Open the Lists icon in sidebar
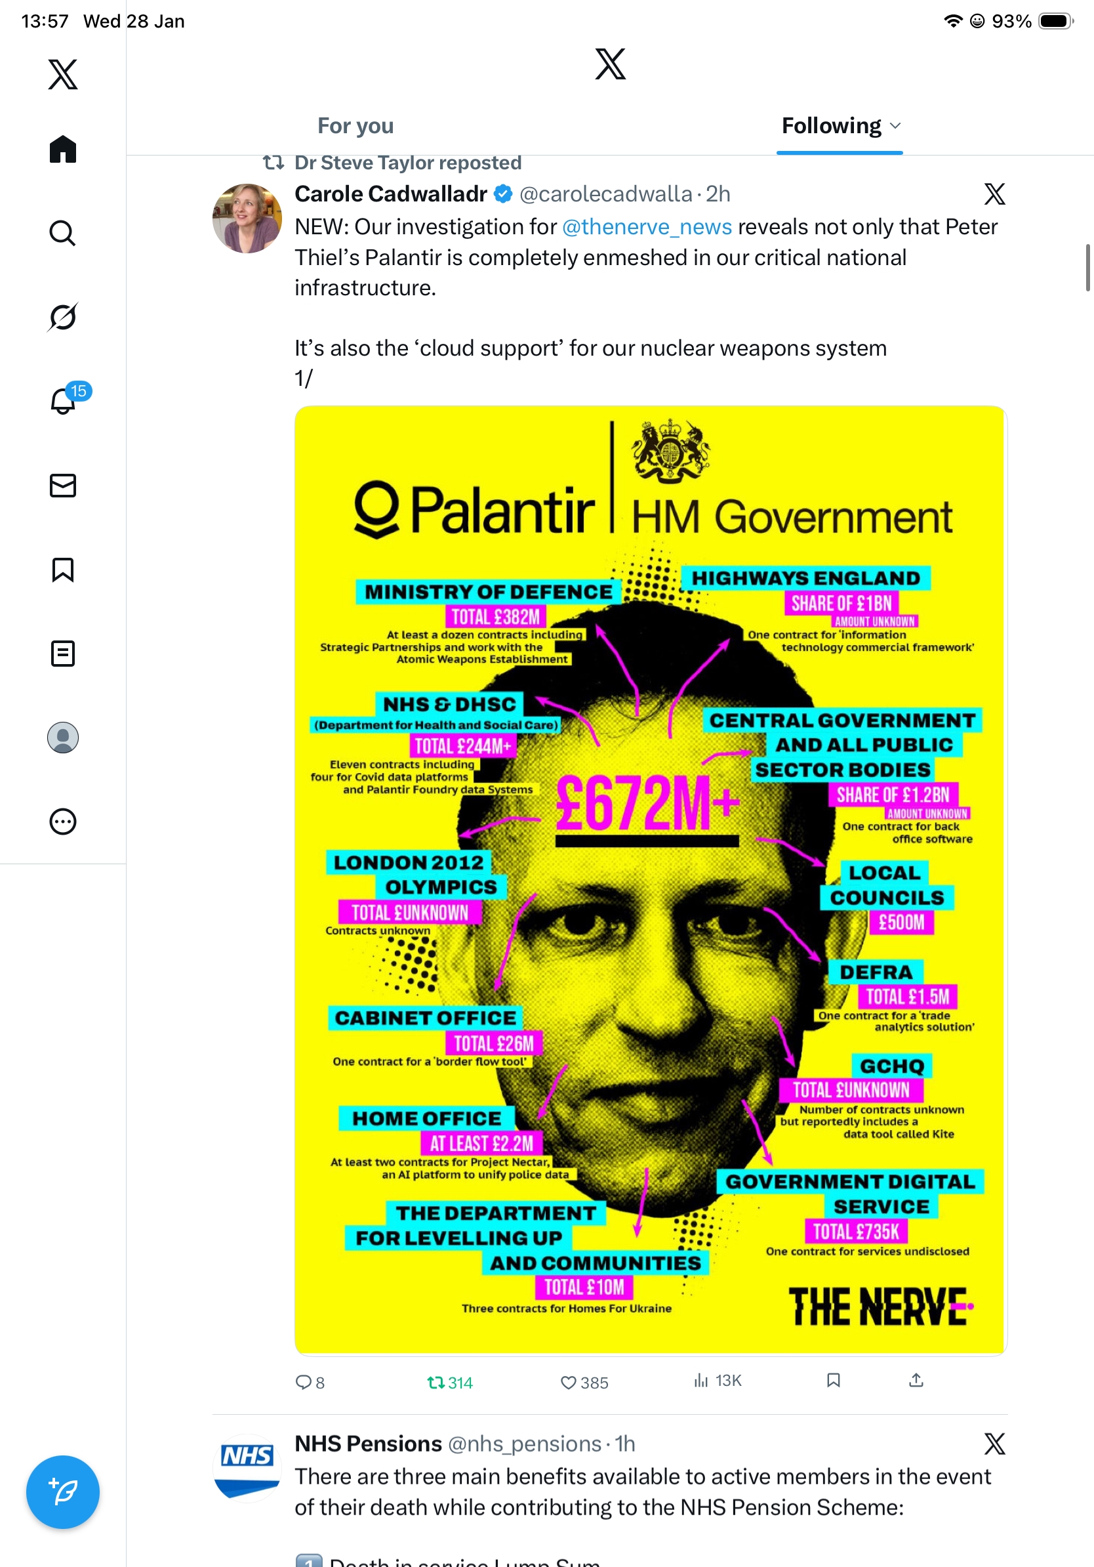Screen dimensions: 1094x1567 click(63, 653)
